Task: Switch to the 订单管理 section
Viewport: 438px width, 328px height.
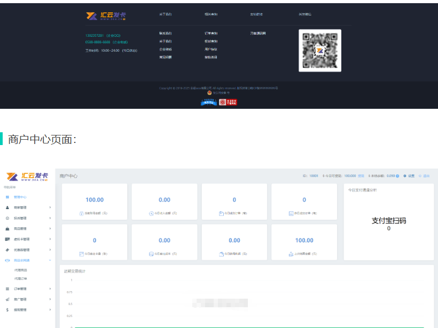Action: point(20,288)
